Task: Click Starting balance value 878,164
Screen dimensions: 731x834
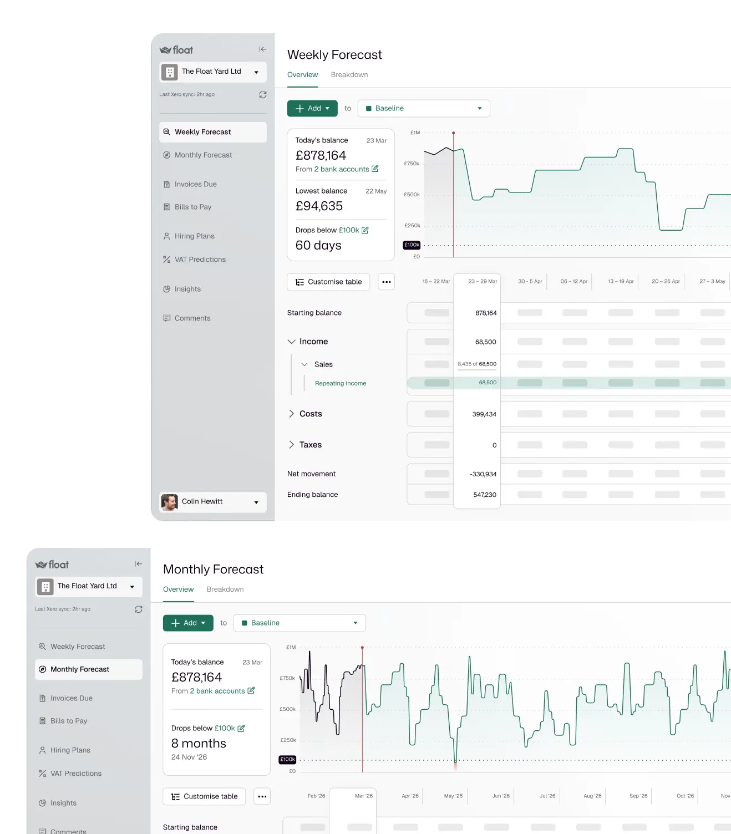Action: pos(486,313)
